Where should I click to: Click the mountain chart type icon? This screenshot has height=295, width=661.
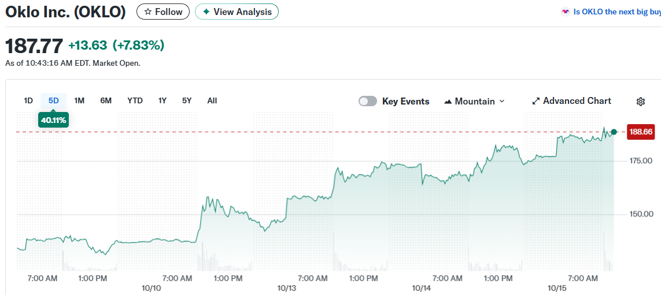click(x=448, y=102)
